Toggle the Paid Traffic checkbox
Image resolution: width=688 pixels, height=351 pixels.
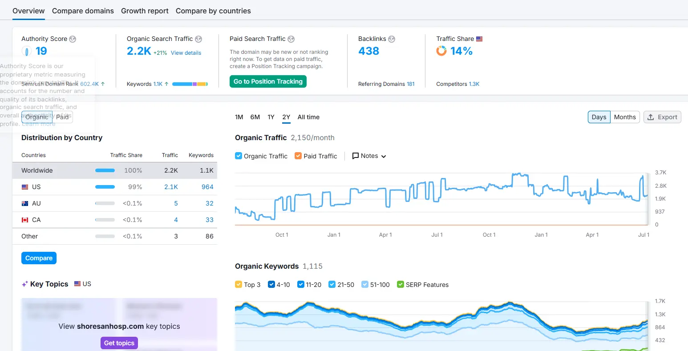(298, 156)
